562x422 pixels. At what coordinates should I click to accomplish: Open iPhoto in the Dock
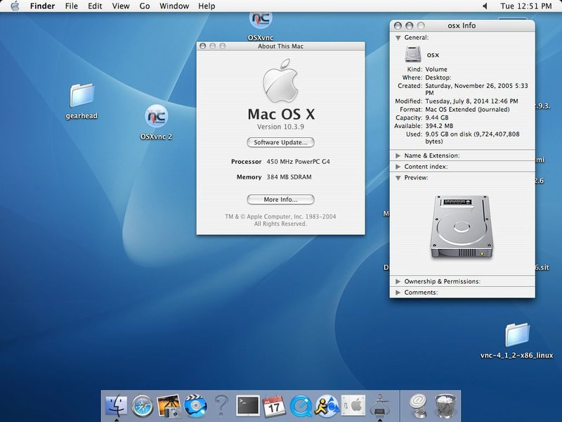tap(169, 406)
